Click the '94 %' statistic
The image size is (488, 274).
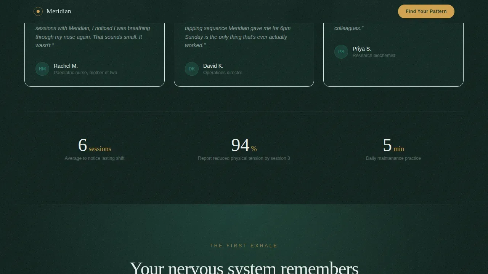point(244,145)
